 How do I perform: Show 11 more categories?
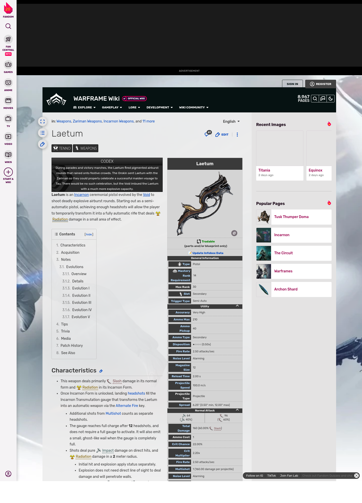(149, 121)
